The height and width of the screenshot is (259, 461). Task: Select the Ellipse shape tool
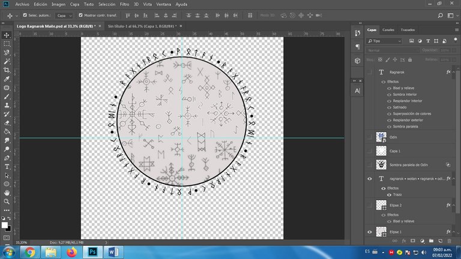(7, 184)
